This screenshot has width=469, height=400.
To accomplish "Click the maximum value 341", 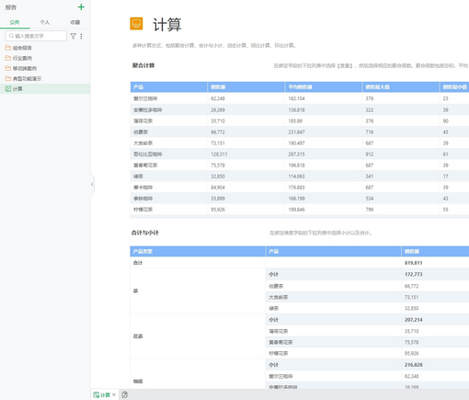I will [370, 177].
